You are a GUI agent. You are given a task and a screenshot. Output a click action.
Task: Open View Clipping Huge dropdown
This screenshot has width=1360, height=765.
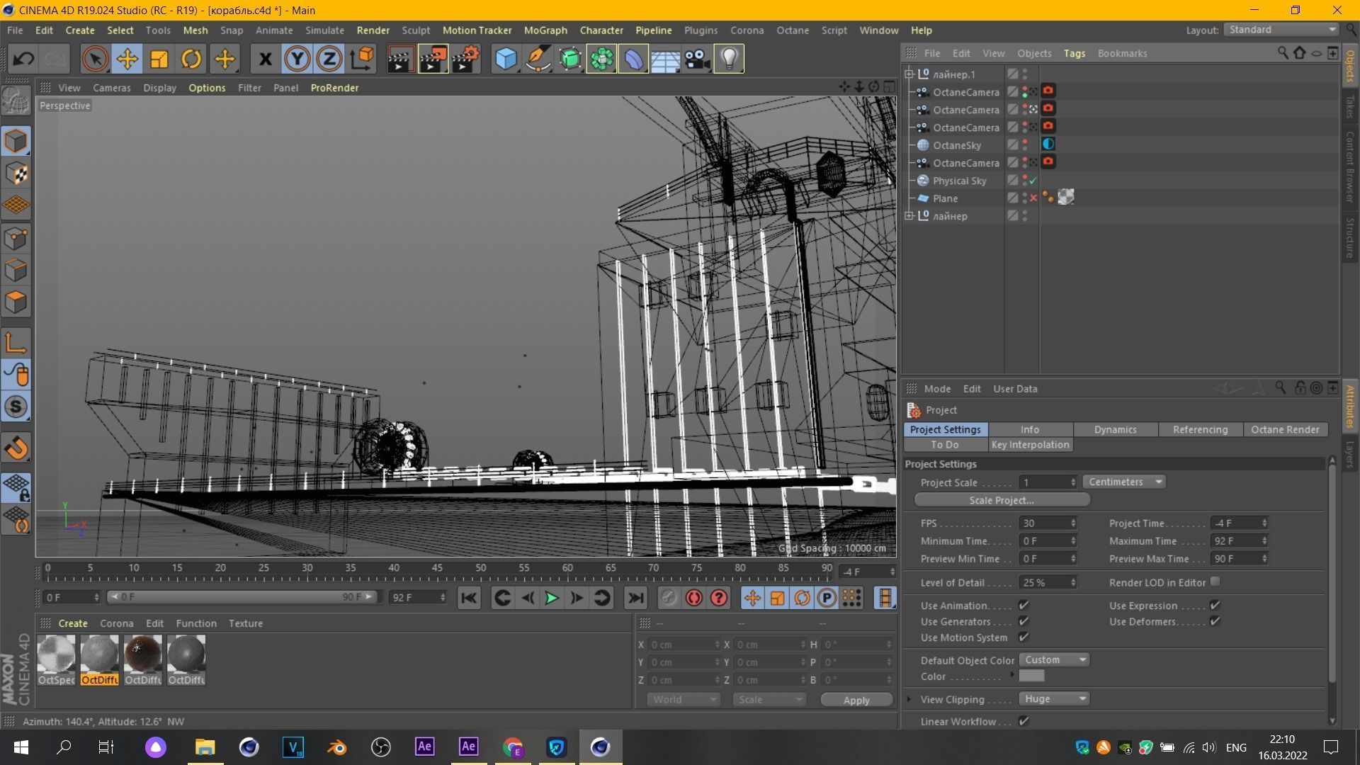pyautogui.click(x=1054, y=698)
